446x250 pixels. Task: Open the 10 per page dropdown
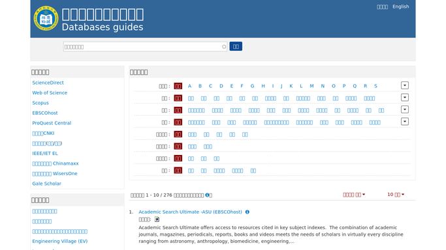pyautogui.click(x=396, y=195)
